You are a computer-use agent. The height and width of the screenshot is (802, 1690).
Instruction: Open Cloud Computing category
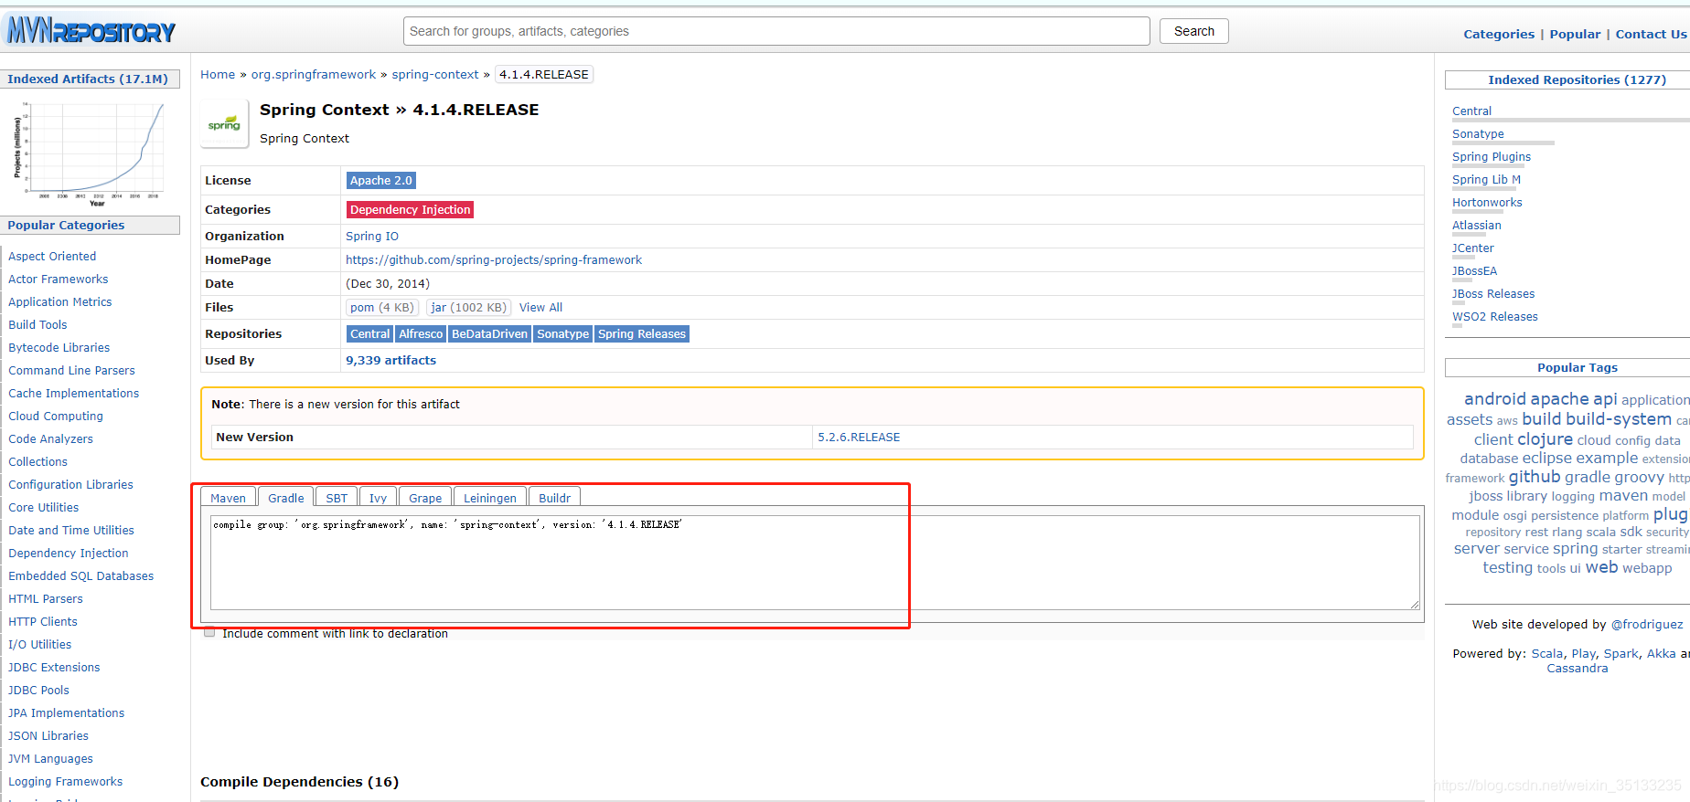point(56,417)
